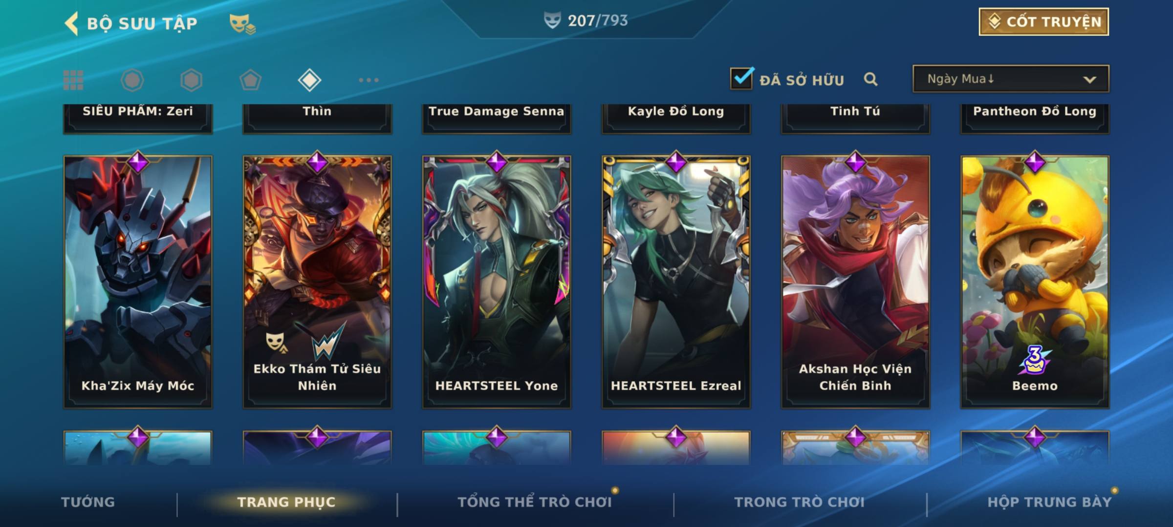Open the Beemo skin card
Image resolution: width=1173 pixels, height=527 pixels.
(1035, 282)
